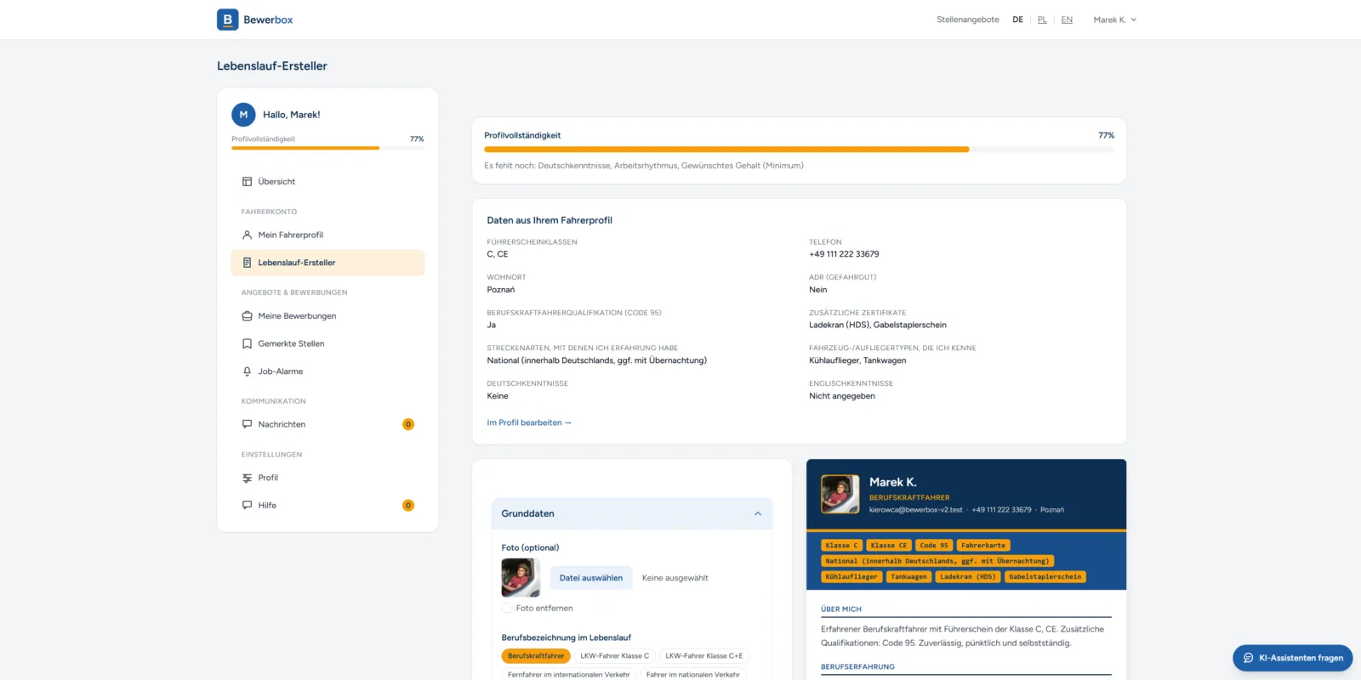This screenshot has width=1361, height=680.
Task: Ask the KI-Assistenten fragen button
Action: [x=1292, y=658]
